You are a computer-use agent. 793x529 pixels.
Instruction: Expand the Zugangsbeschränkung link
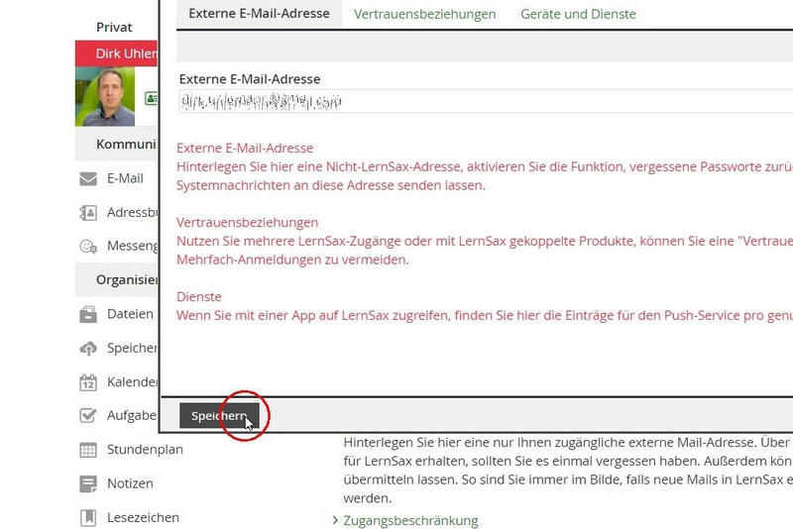pos(409,520)
